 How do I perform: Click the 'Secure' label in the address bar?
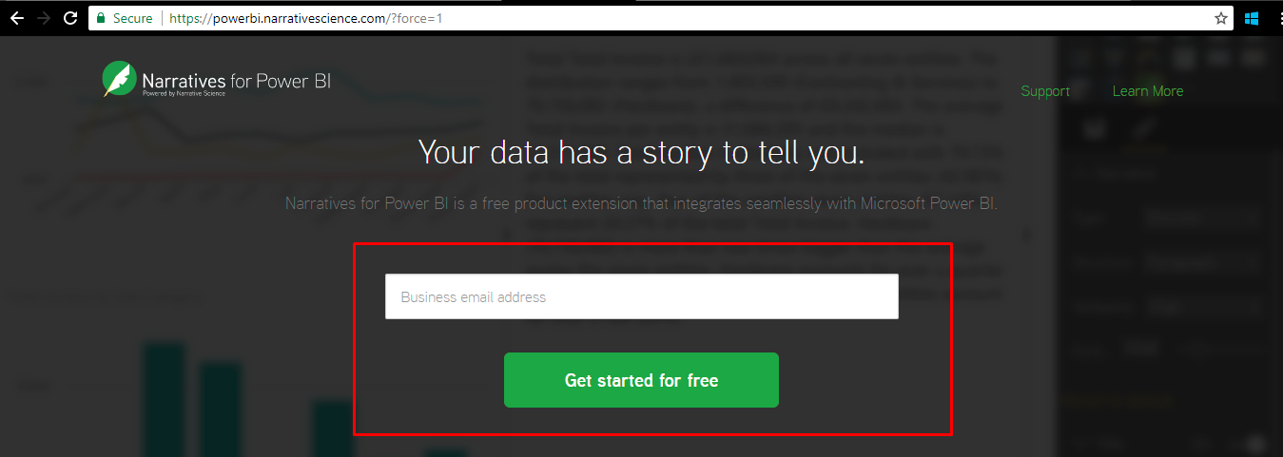132,18
